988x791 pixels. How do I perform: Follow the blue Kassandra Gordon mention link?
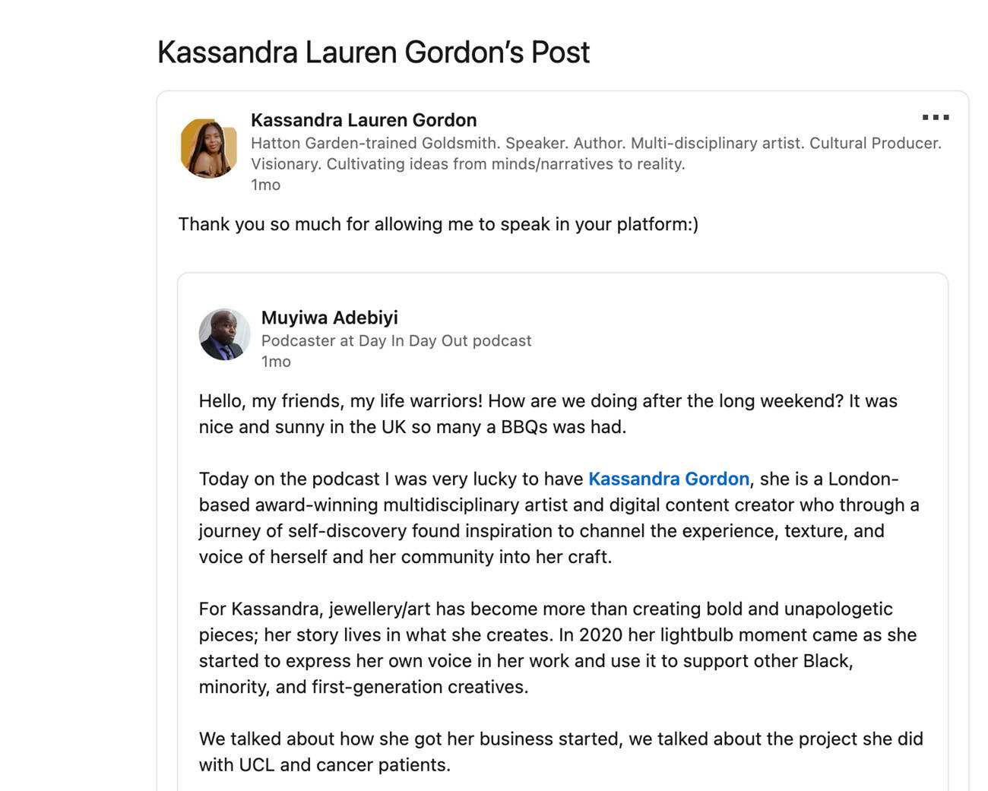point(669,479)
